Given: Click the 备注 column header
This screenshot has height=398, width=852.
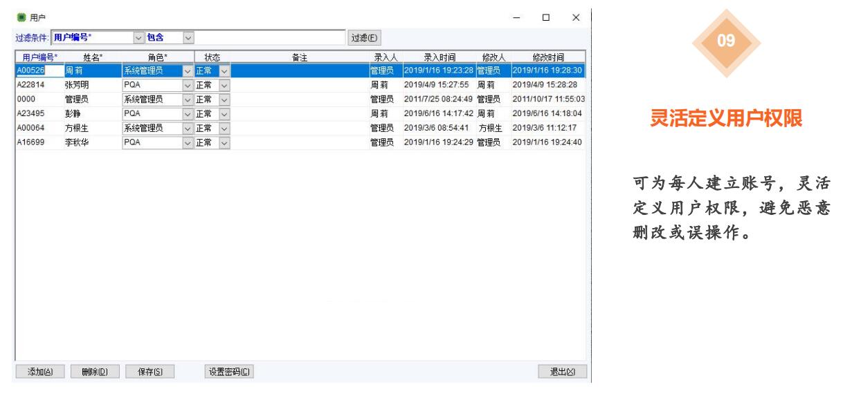Looking at the screenshot, I should click(x=300, y=57).
